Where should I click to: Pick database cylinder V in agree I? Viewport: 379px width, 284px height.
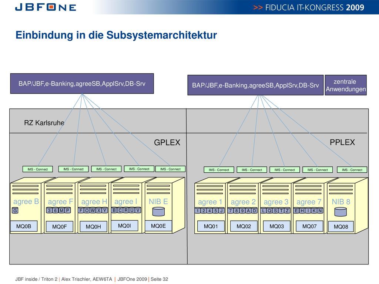pos(138,210)
